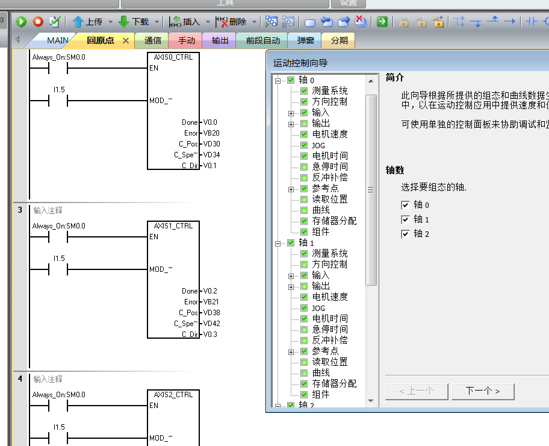Expand 参考点 under 轴 0

point(291,189)
